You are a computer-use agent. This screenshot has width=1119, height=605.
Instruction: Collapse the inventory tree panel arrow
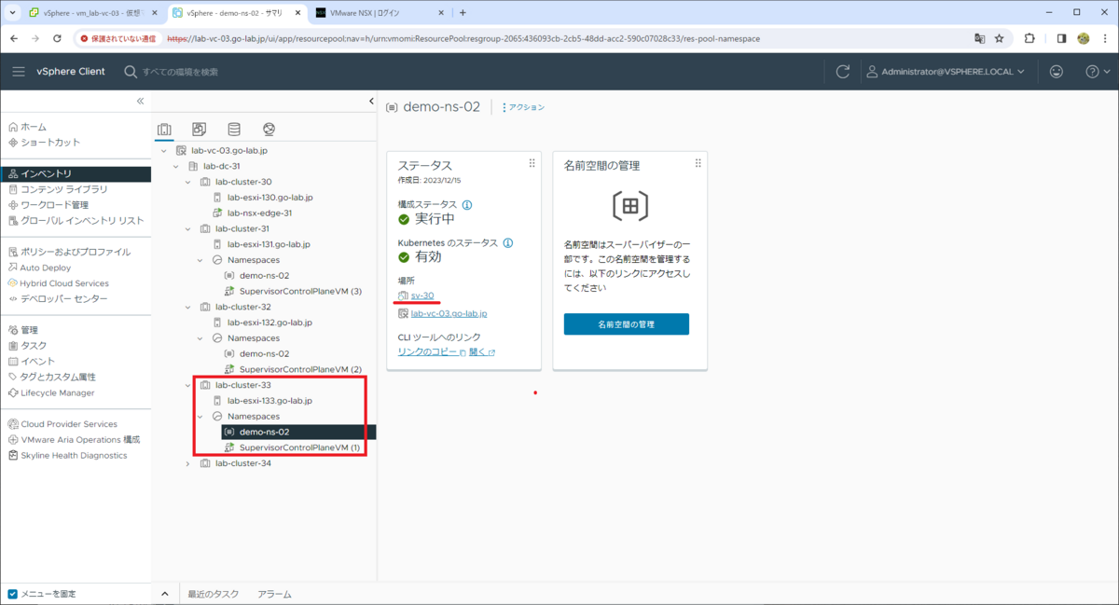pos(371,101)
